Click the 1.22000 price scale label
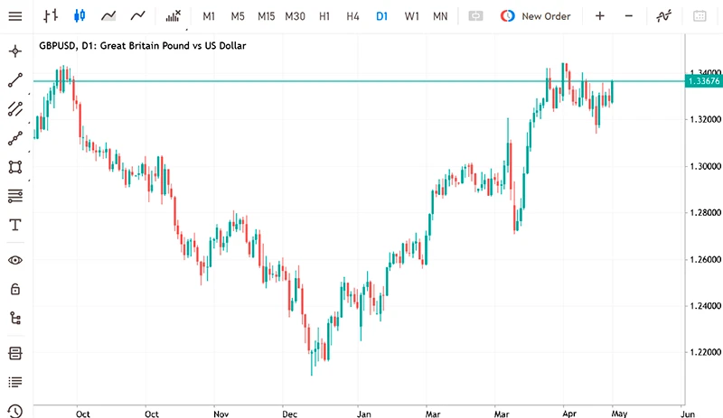723x418 pixels. [705, 353]
